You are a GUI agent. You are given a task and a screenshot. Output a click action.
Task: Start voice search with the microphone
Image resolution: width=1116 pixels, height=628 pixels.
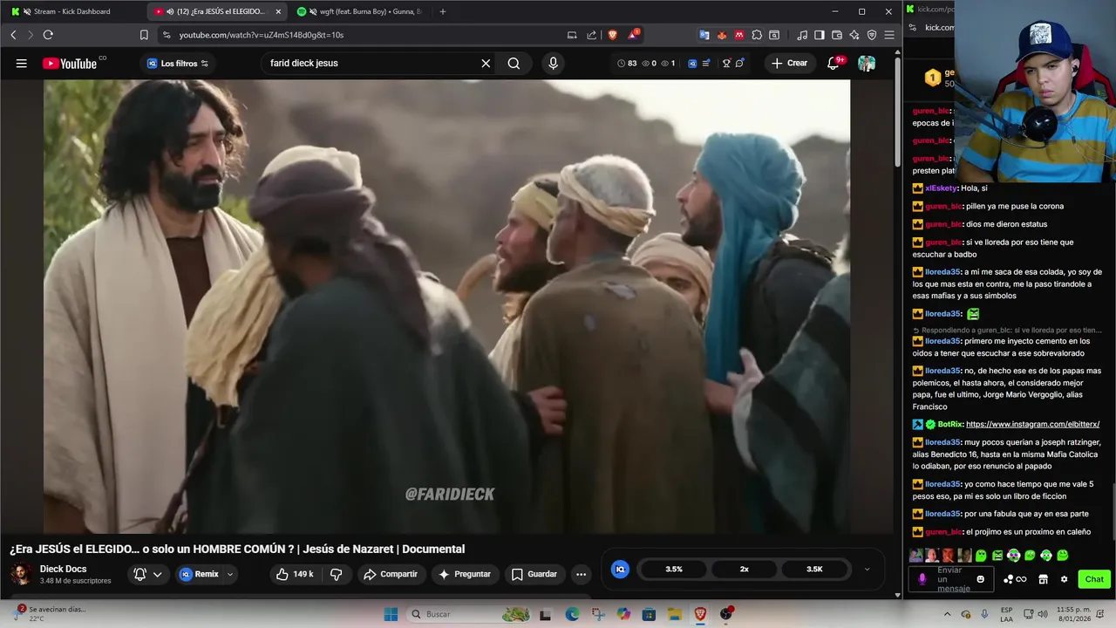click(553, 63)
